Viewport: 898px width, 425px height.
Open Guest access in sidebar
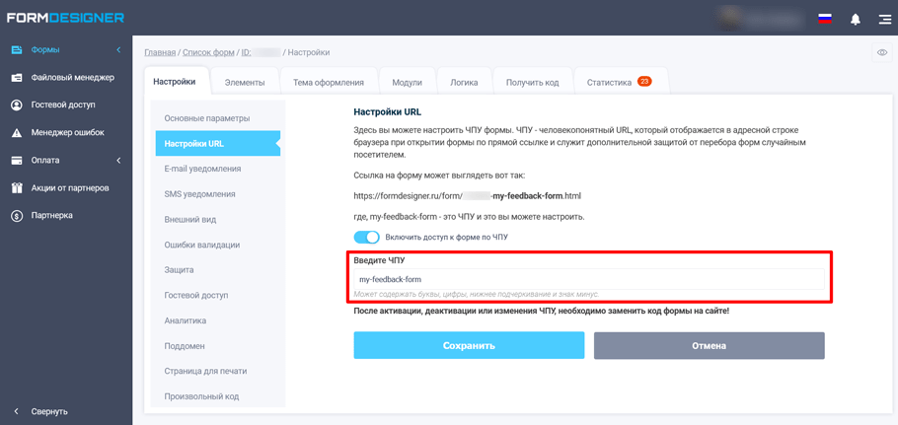[63, 105]
